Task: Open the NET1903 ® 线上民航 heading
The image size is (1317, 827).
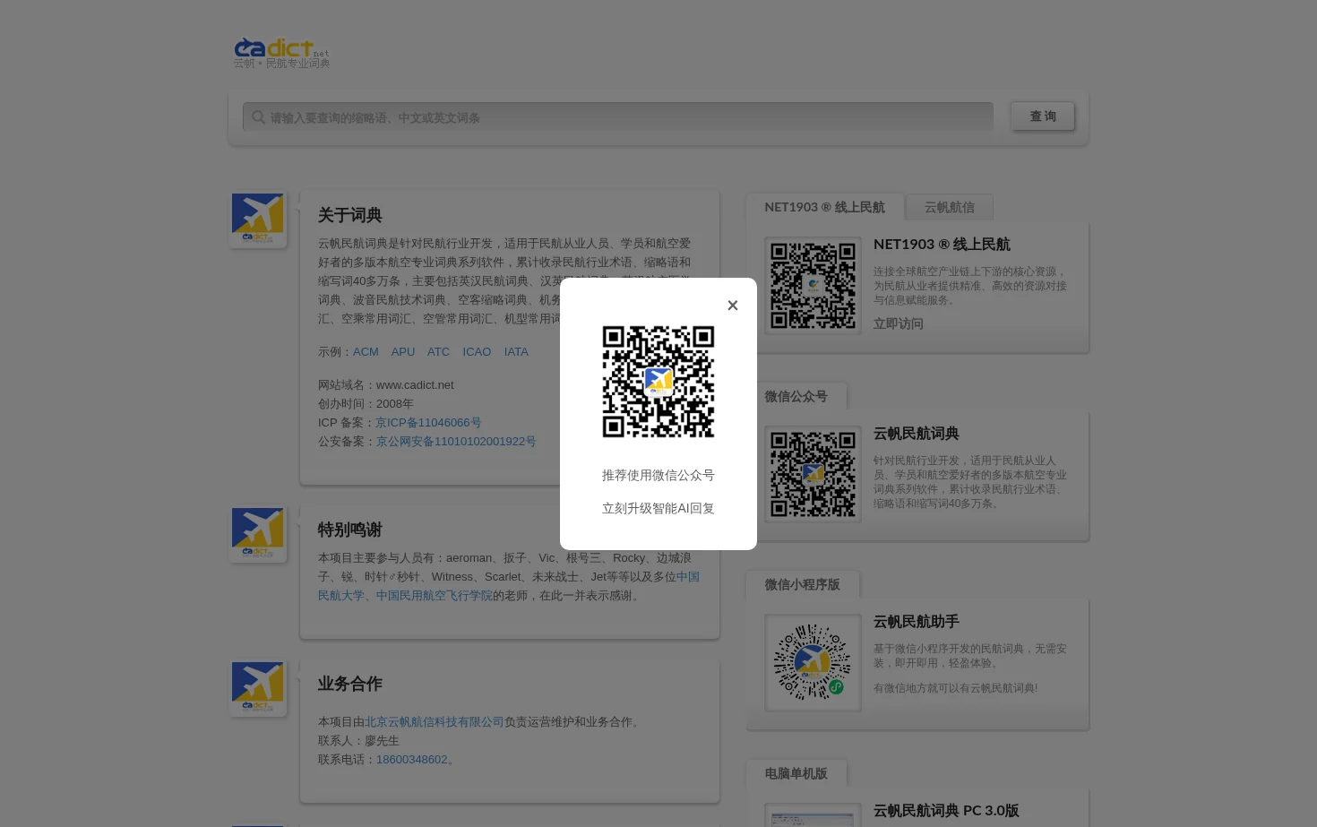Action: tap(942, 245)
